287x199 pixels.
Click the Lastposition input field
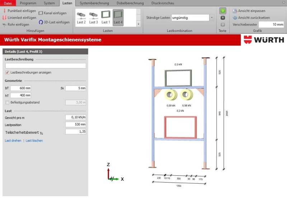coord(76,124)
